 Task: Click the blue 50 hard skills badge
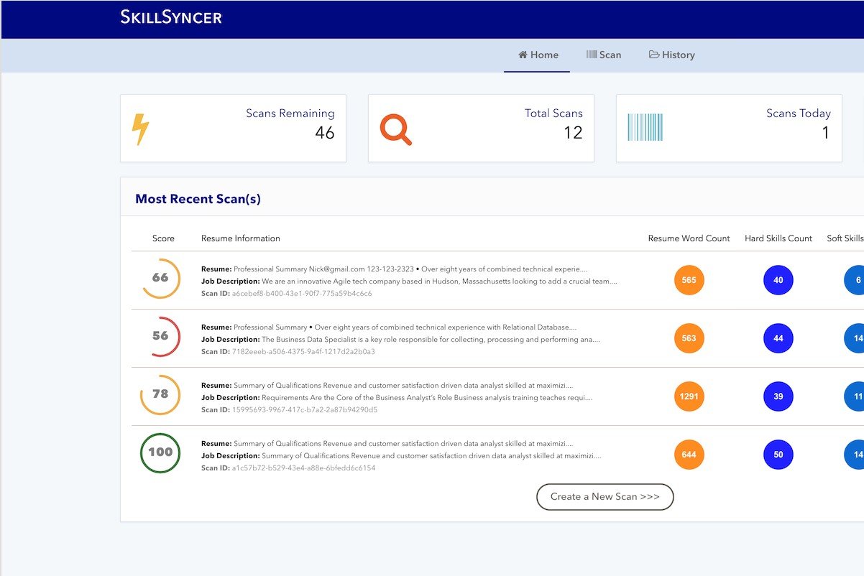[x=778, y=455]
